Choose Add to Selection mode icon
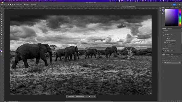This screenshot has width=182, height=102. click(11, 5)
